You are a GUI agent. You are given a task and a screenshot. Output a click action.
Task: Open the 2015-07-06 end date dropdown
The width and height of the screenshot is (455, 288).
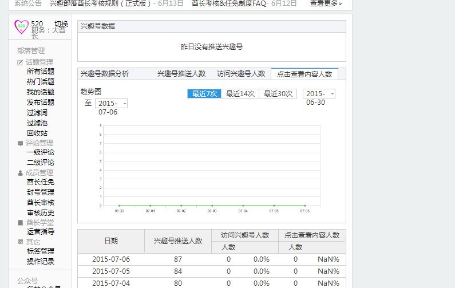pyautogui.click(x=111, y=104)
